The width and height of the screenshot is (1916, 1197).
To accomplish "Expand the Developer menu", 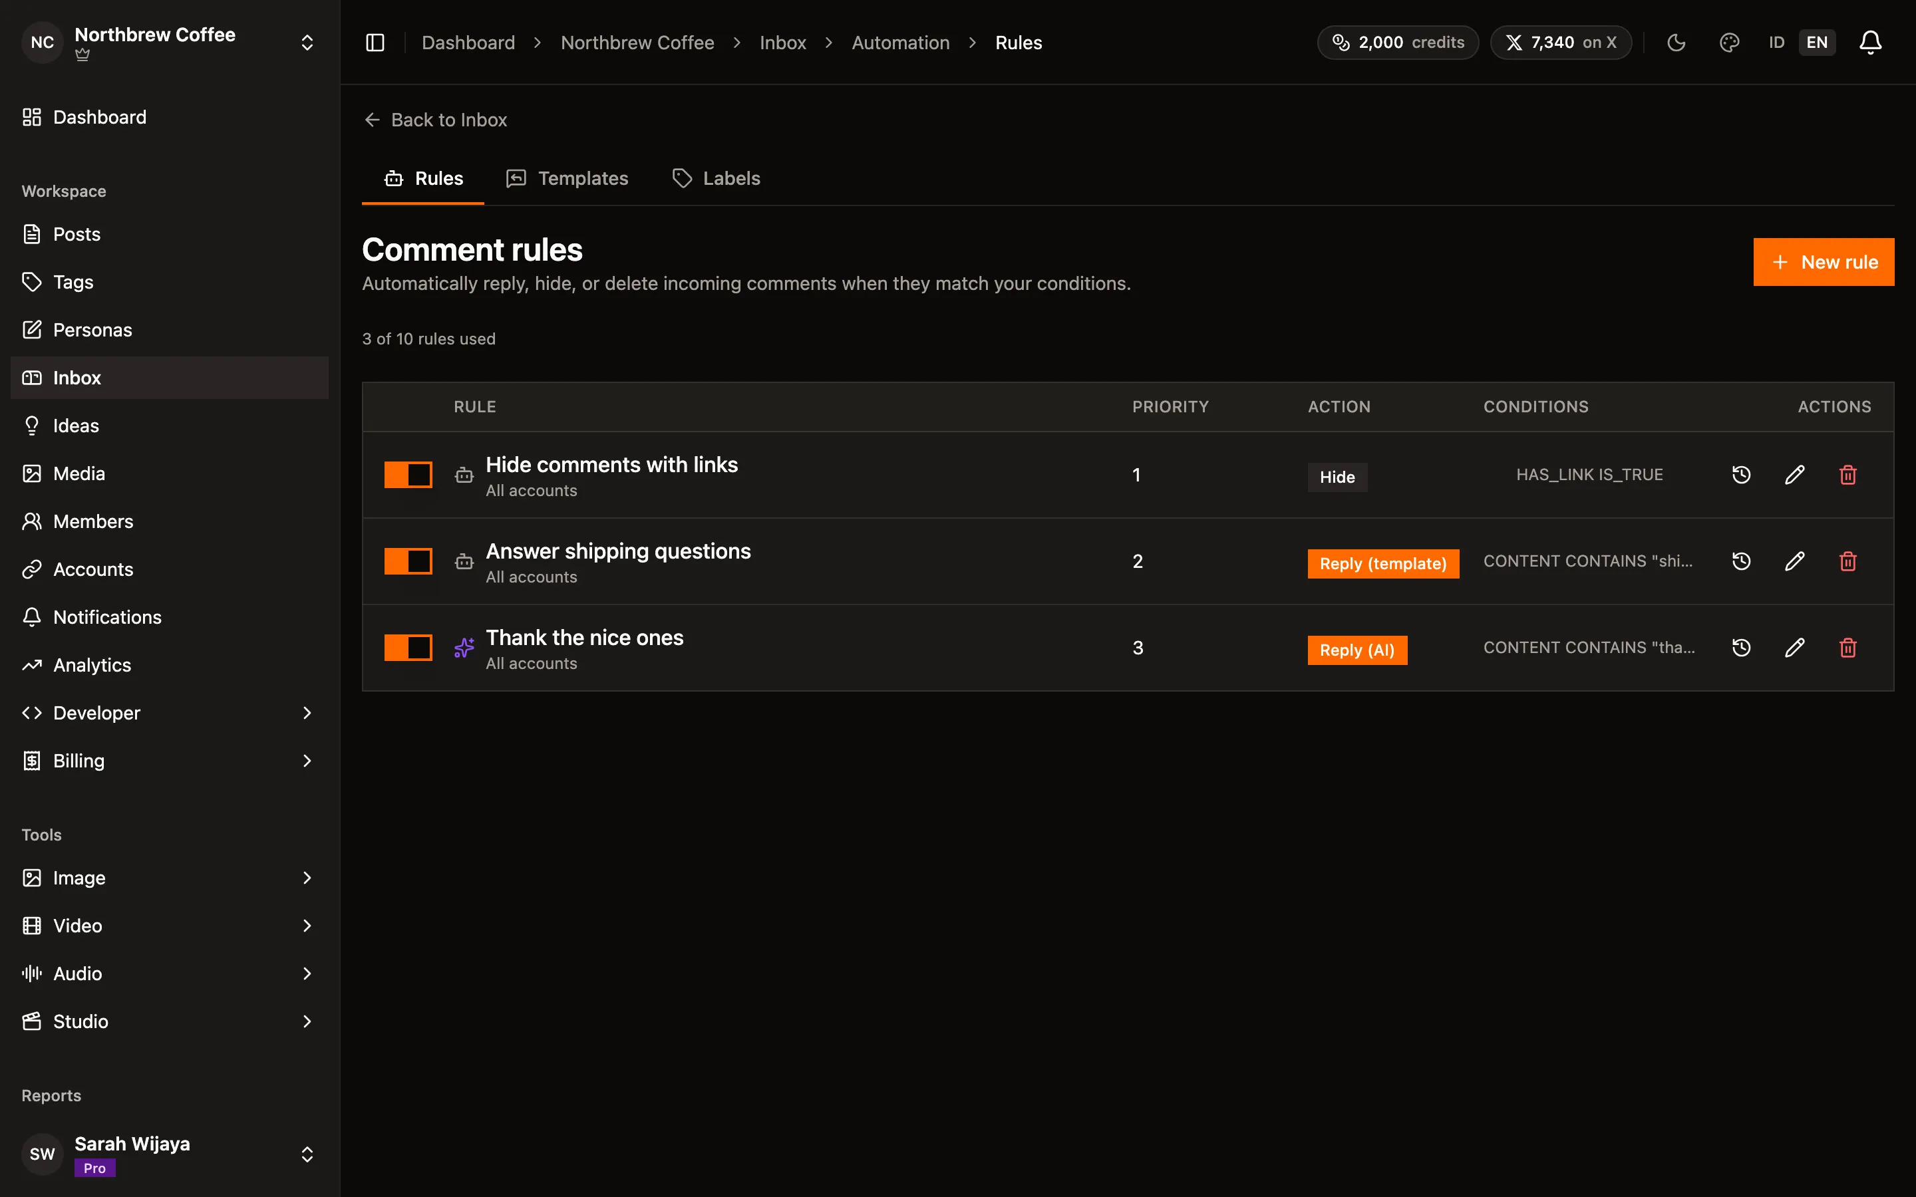I will [x=170, y=712].
